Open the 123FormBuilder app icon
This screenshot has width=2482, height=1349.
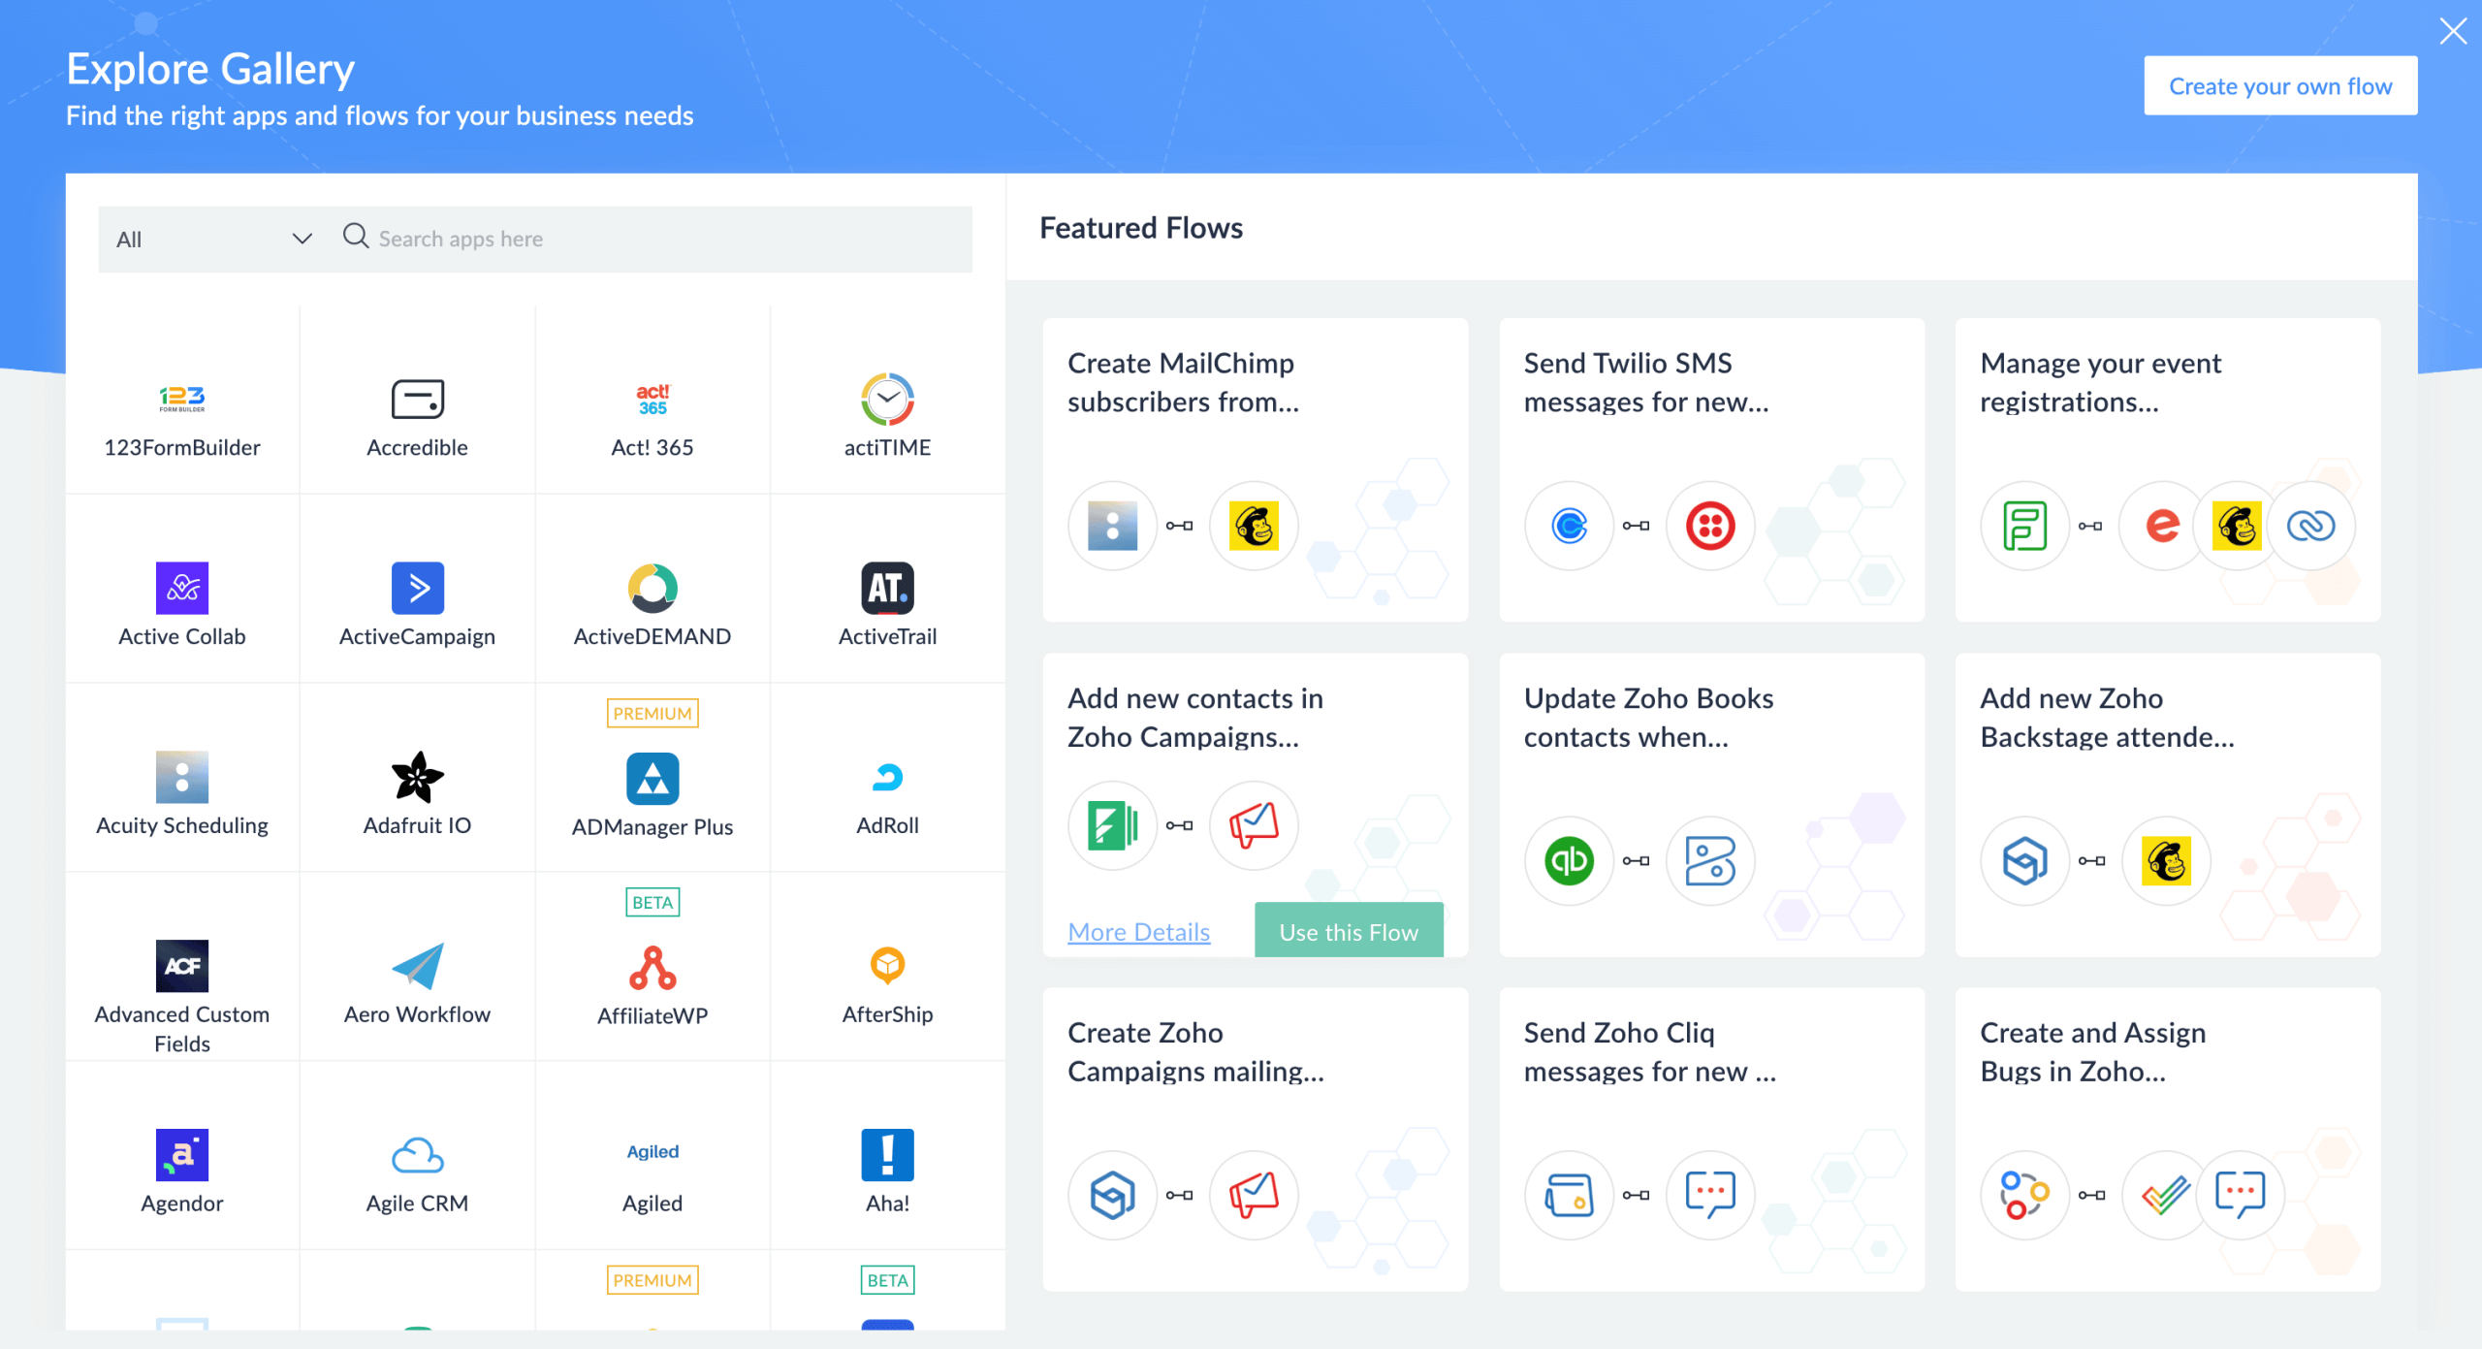point(181,399)
